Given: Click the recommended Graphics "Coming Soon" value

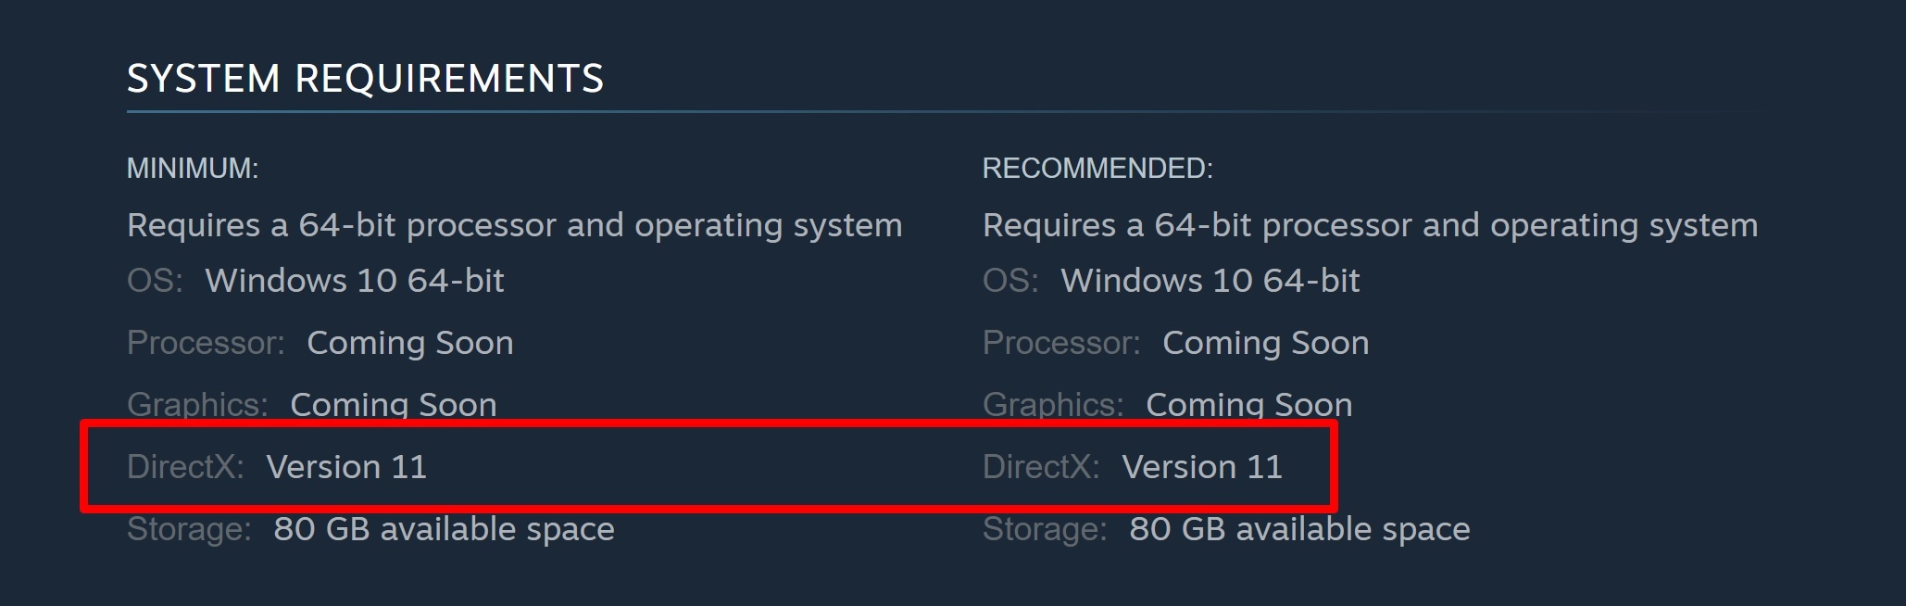Looking at the screenshot, I should pyautogui.click(x=1249, y=405).
